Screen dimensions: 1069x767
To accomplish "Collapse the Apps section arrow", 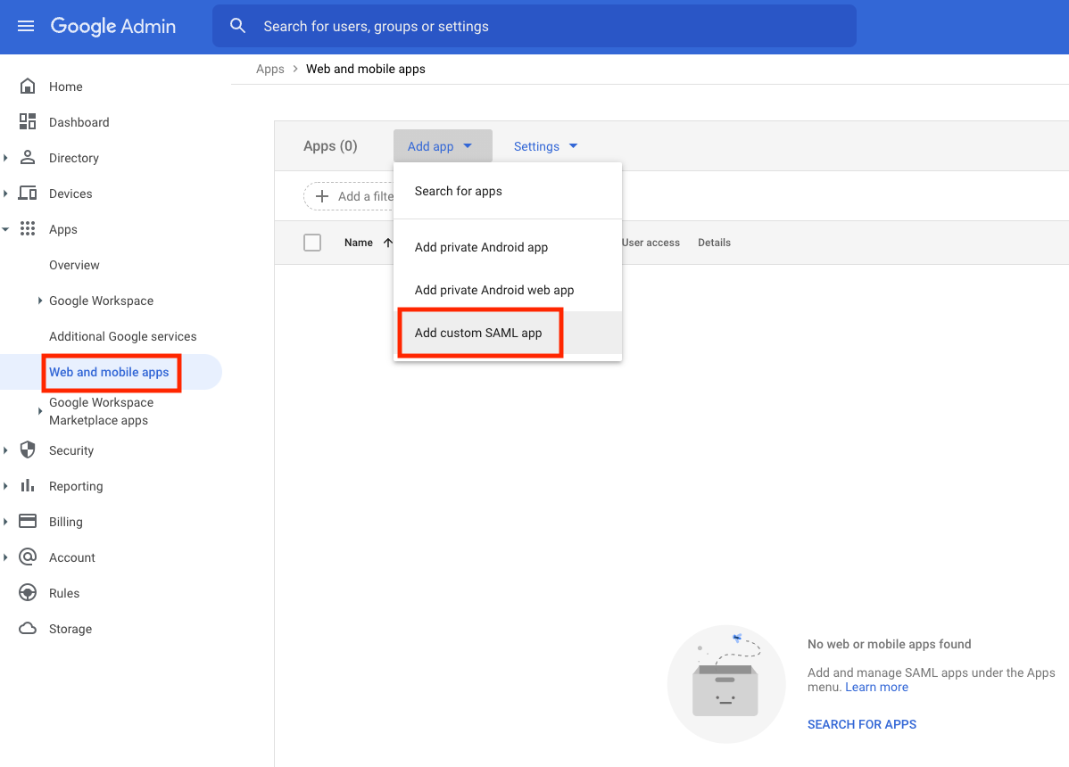I will pos(5,229).
